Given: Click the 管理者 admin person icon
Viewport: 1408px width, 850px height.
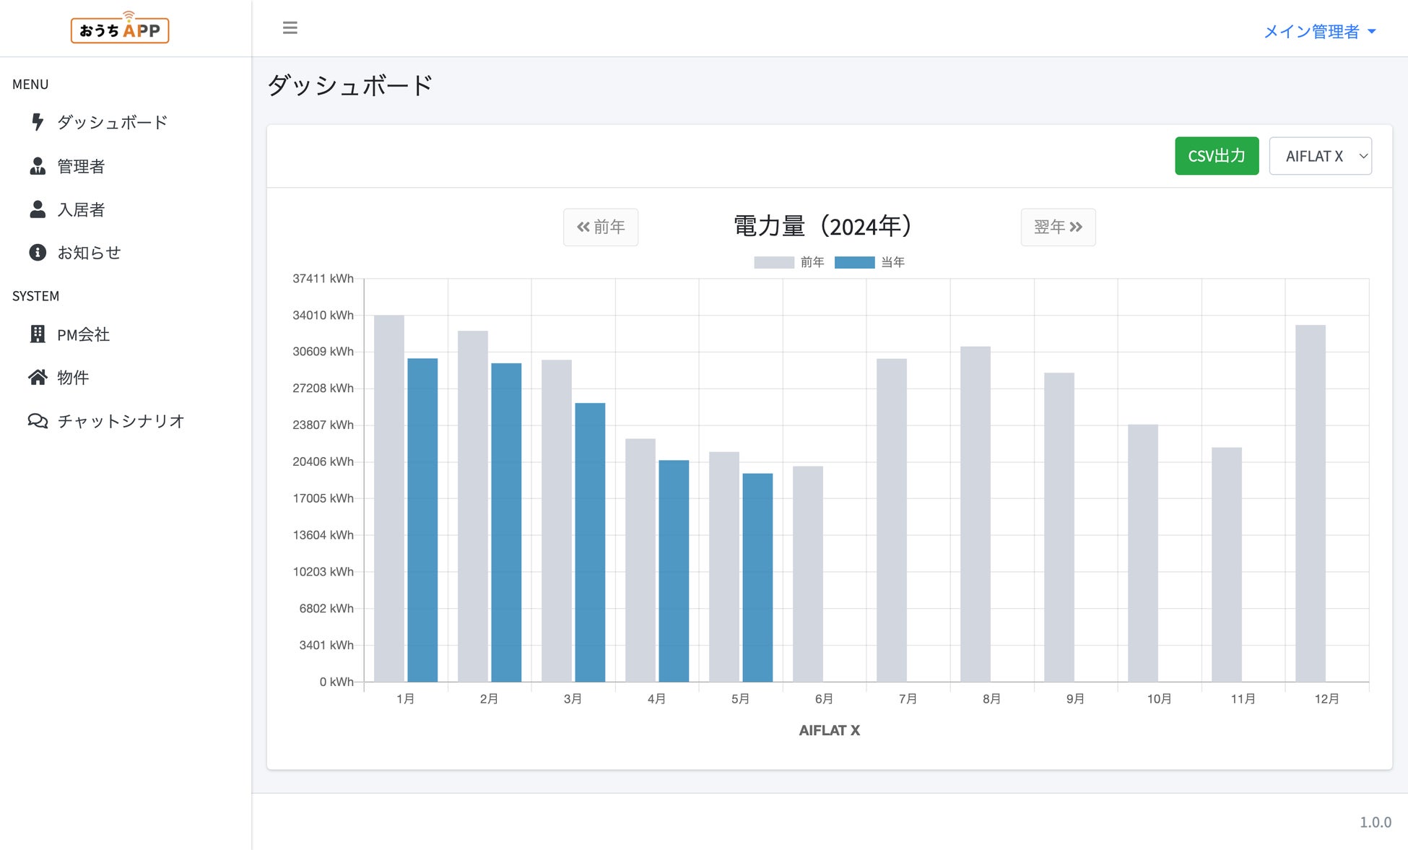Looking at the screenshot, I should (38, 166).
